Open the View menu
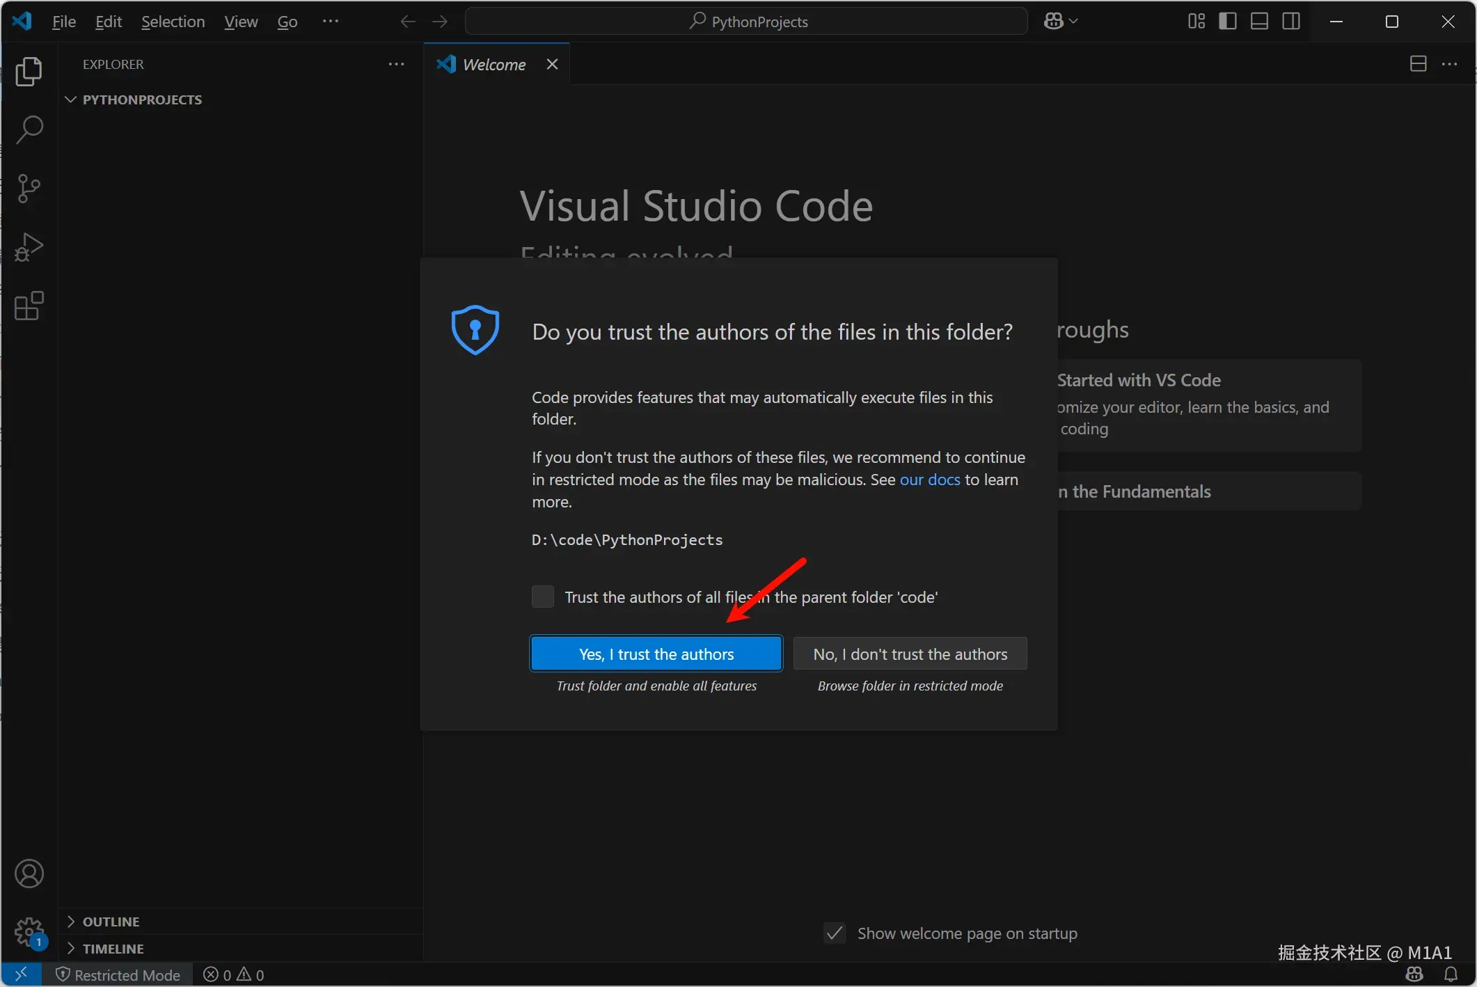 click(x=241, y=22)
